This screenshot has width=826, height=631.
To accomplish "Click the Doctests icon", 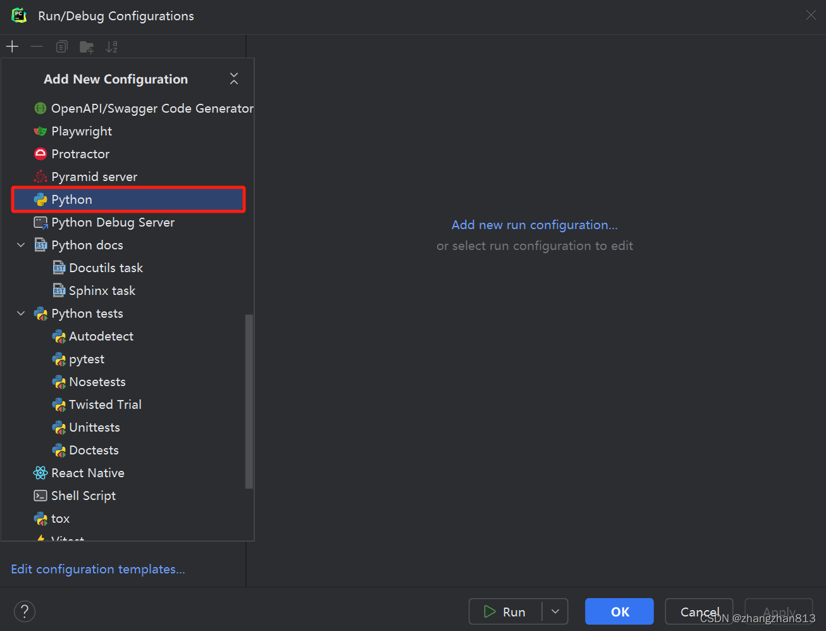I will click(59, 450).
